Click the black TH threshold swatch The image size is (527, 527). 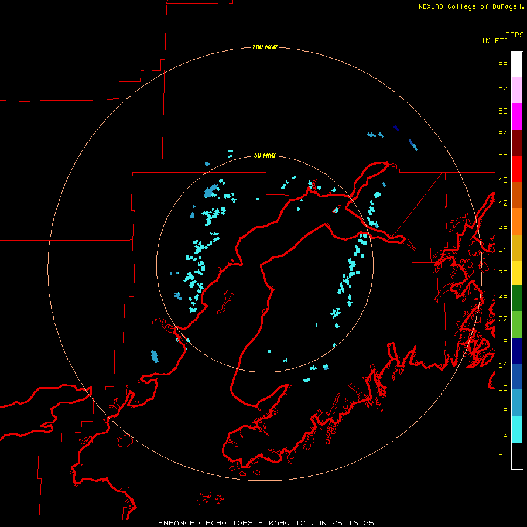(x=517, y=456)
